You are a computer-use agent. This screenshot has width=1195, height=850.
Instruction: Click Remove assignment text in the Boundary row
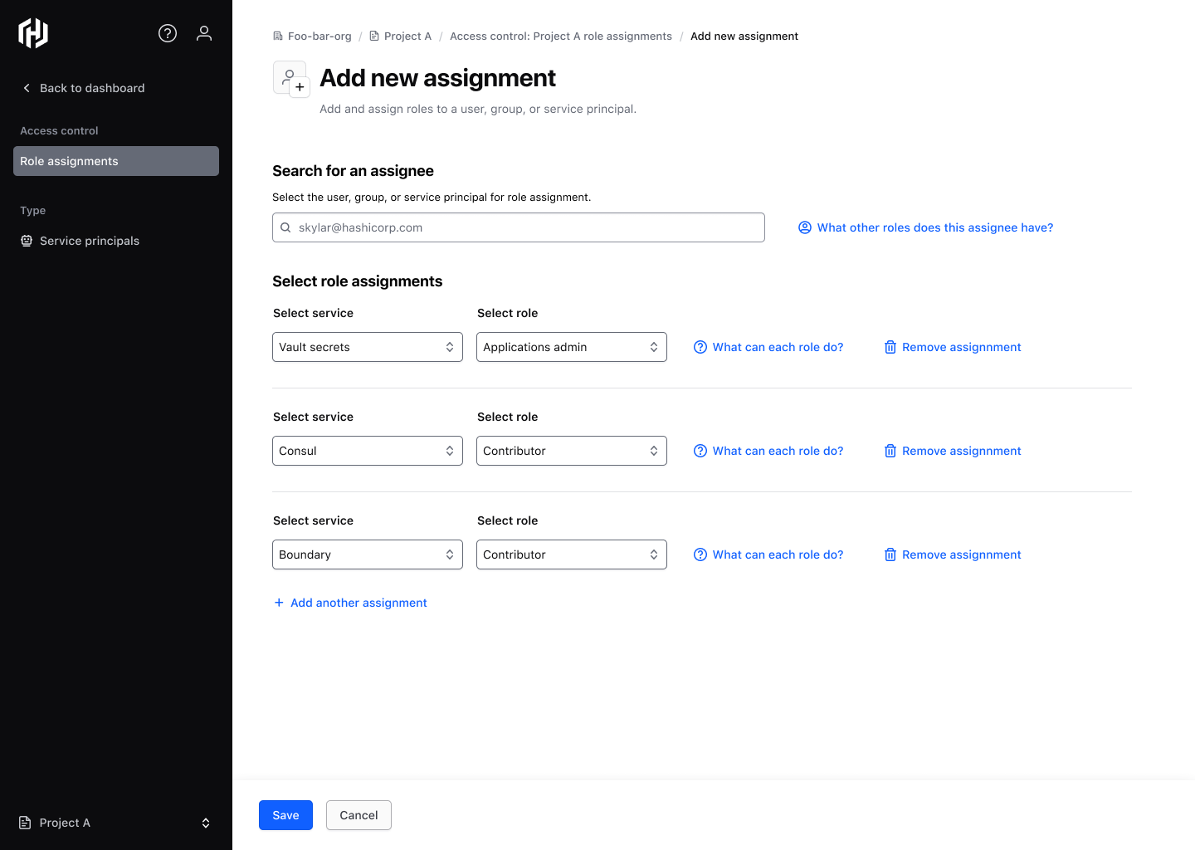coord(962,554)
